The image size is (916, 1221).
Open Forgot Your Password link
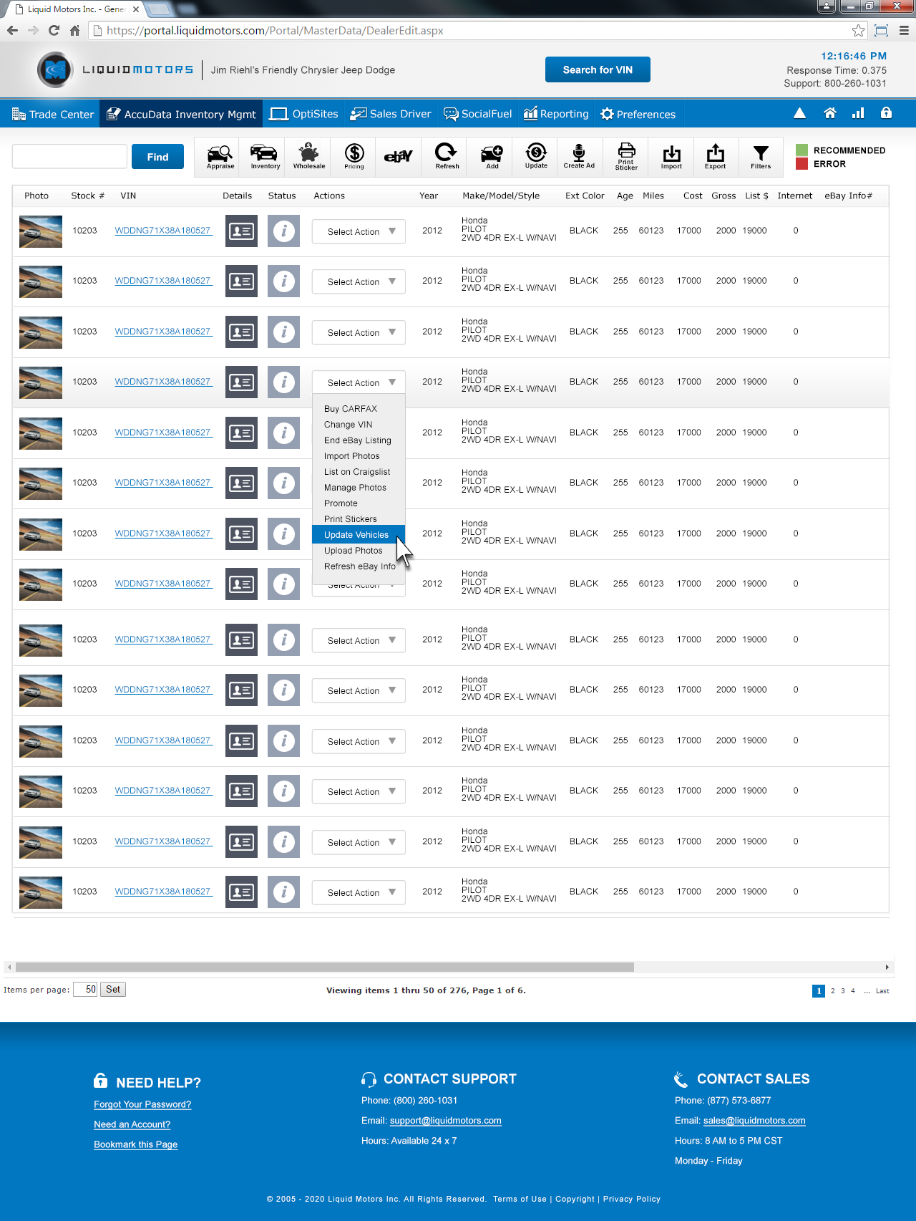coord(142,1104)
